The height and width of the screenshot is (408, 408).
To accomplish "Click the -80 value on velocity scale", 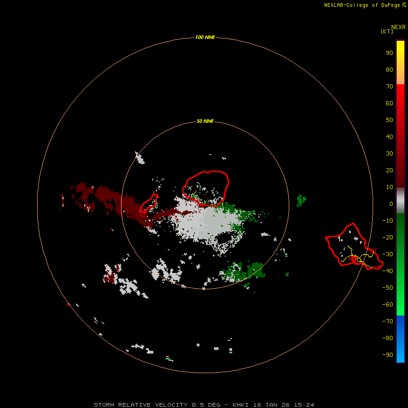I will pos(388,338).
